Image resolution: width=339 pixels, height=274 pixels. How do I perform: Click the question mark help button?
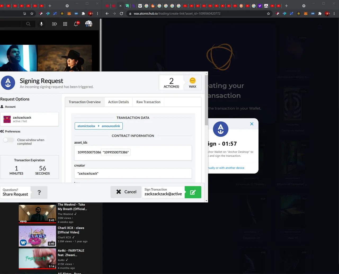click(x=39, y=192)
